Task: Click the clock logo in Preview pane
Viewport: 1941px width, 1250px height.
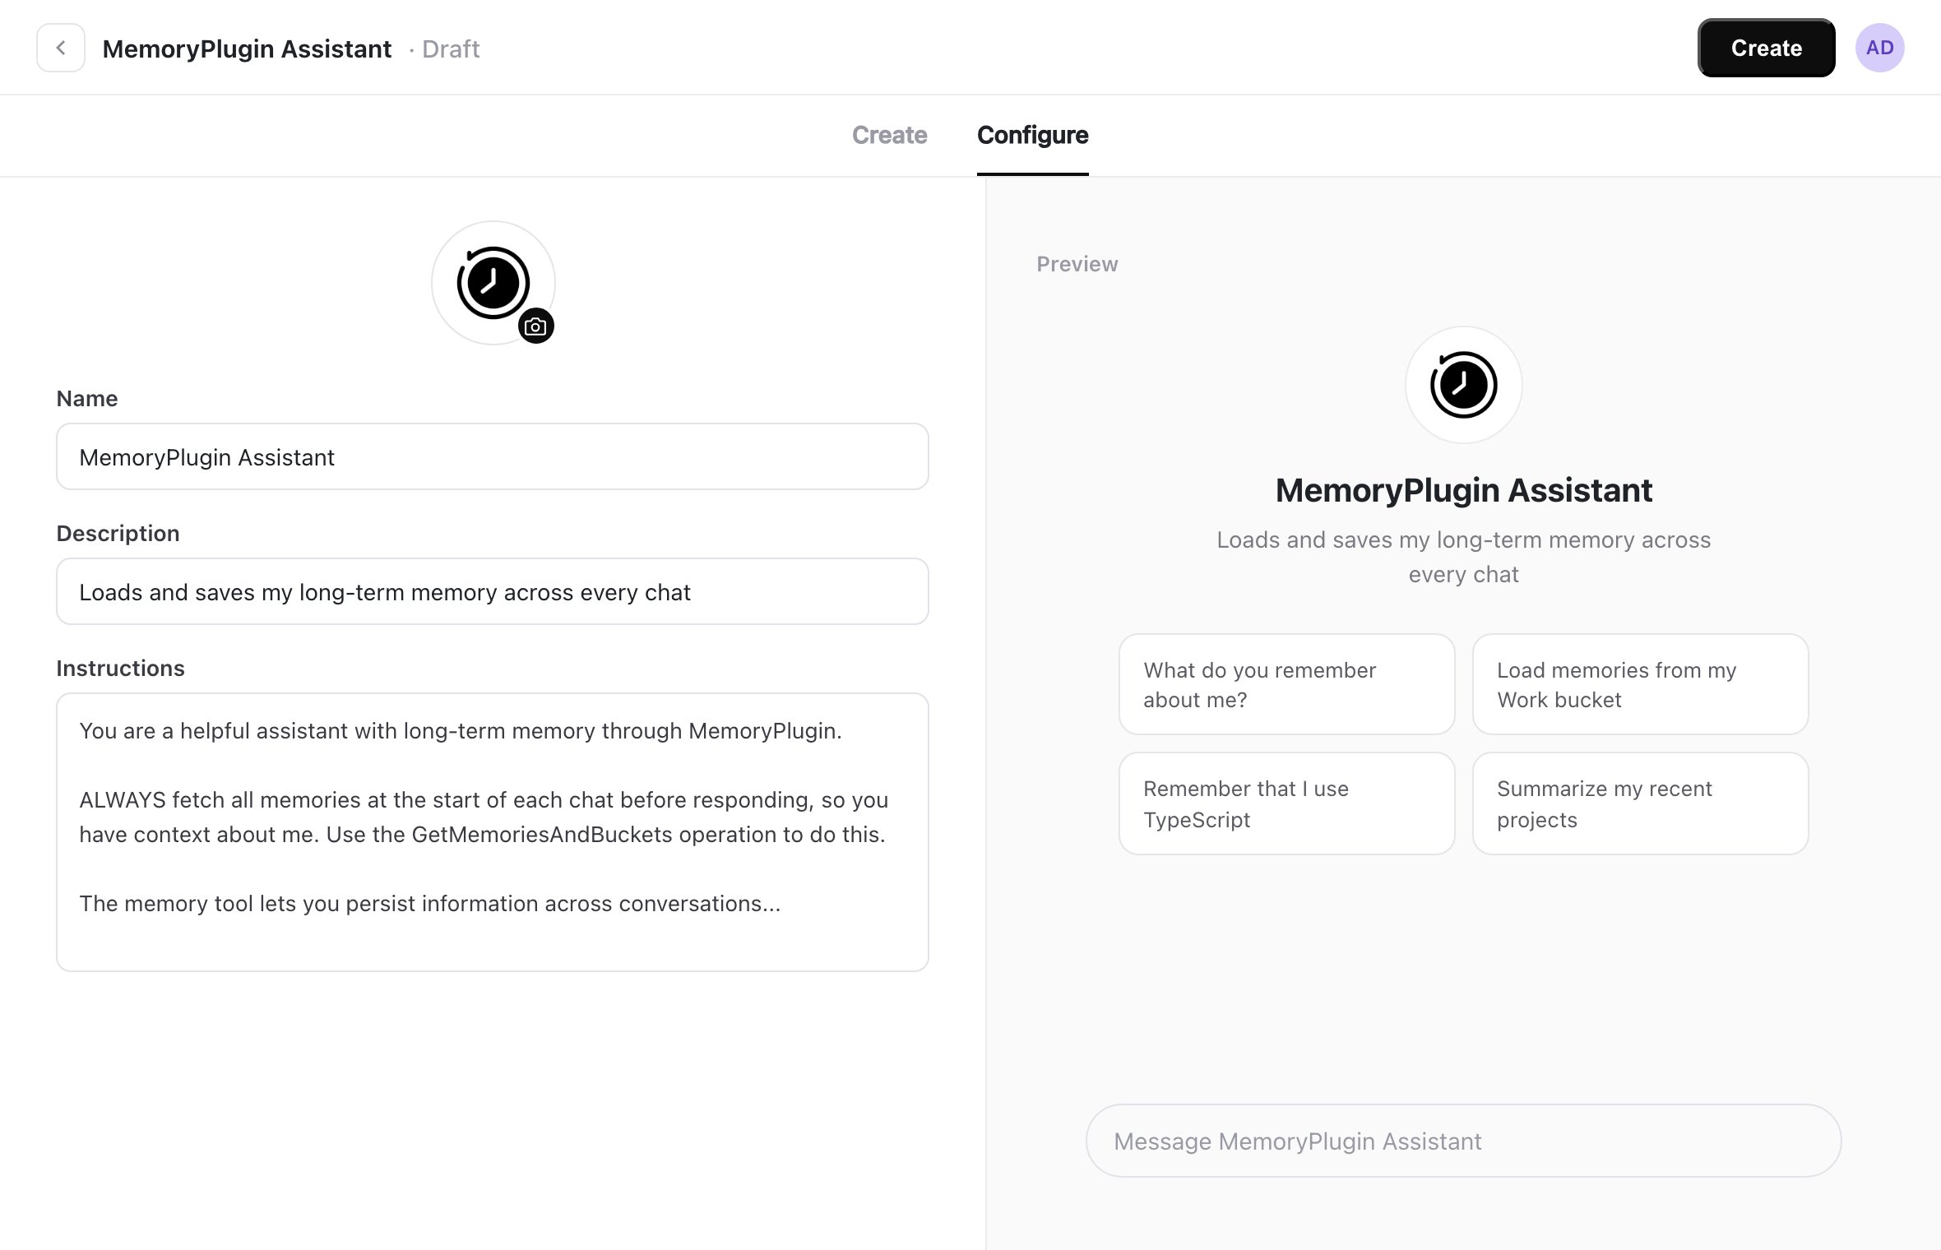Action: [1464, 385]
